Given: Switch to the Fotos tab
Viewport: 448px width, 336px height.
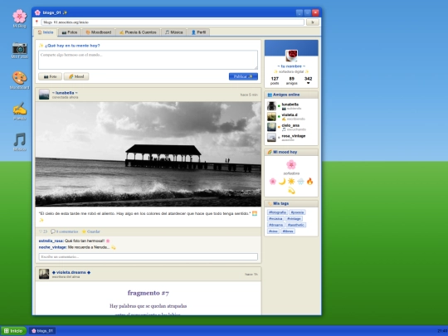Looking at the screenshot, I should tap(70, 32).
